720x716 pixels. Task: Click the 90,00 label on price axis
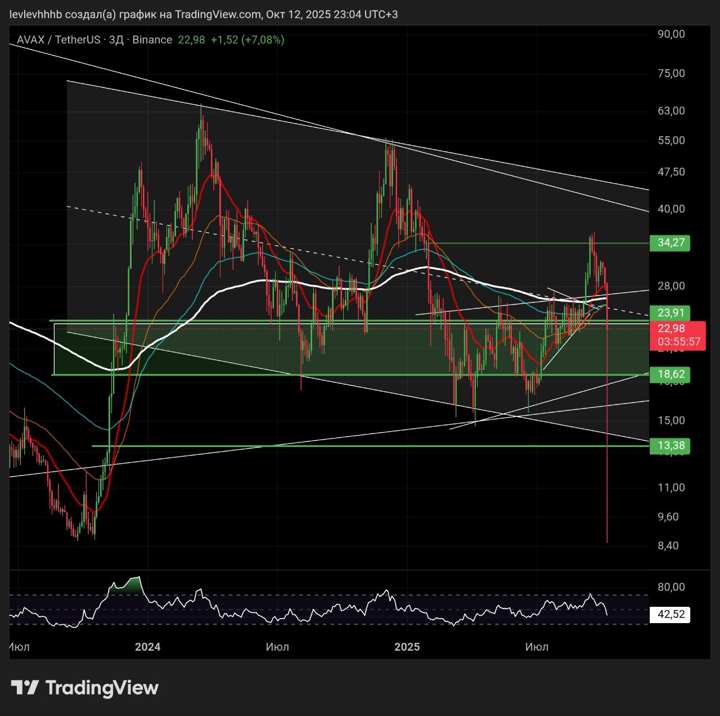tap(671, 34)
